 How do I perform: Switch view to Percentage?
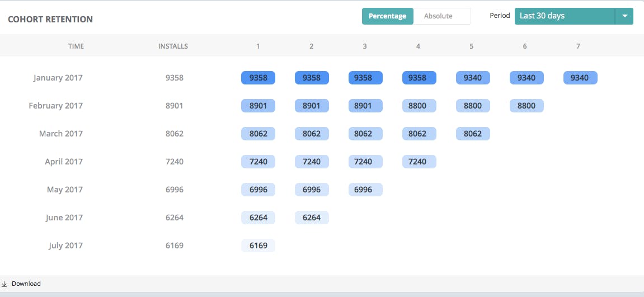coord(387,16)
